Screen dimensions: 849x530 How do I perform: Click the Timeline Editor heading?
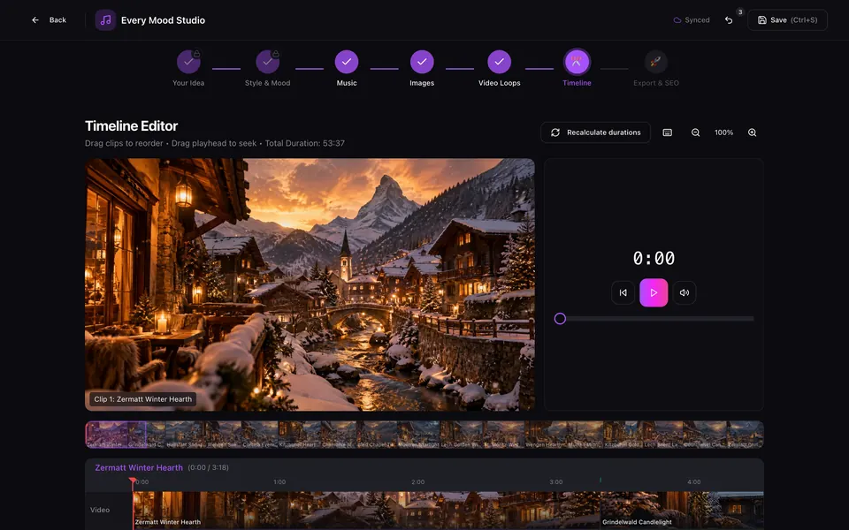(x=131, y=126)
